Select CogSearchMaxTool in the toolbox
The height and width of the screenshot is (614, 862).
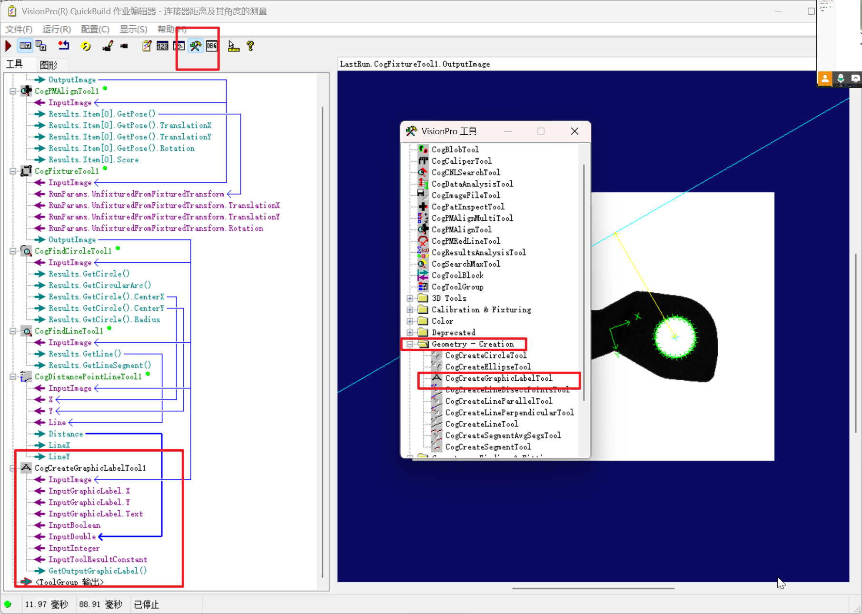click(x=466, y=264)
